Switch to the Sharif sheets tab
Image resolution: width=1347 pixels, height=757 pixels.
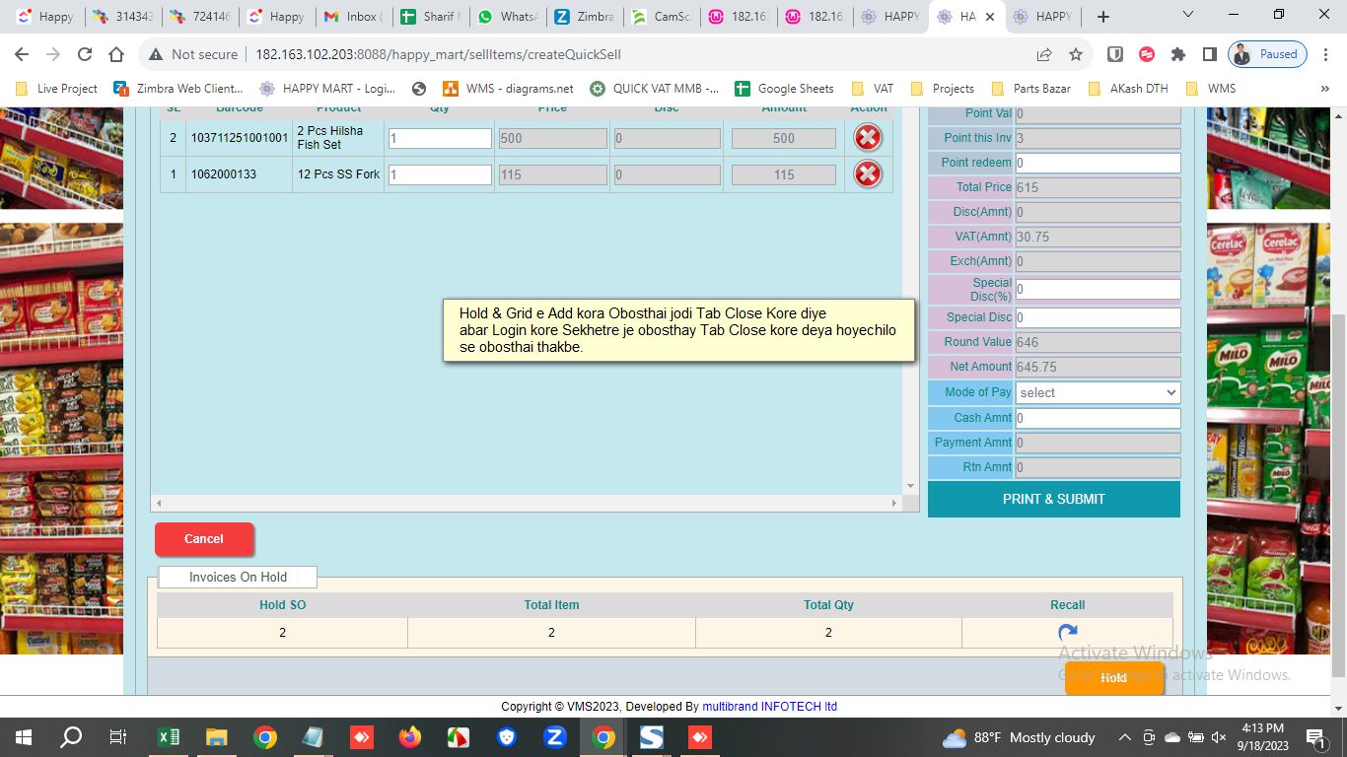click(x=429, y=17)
